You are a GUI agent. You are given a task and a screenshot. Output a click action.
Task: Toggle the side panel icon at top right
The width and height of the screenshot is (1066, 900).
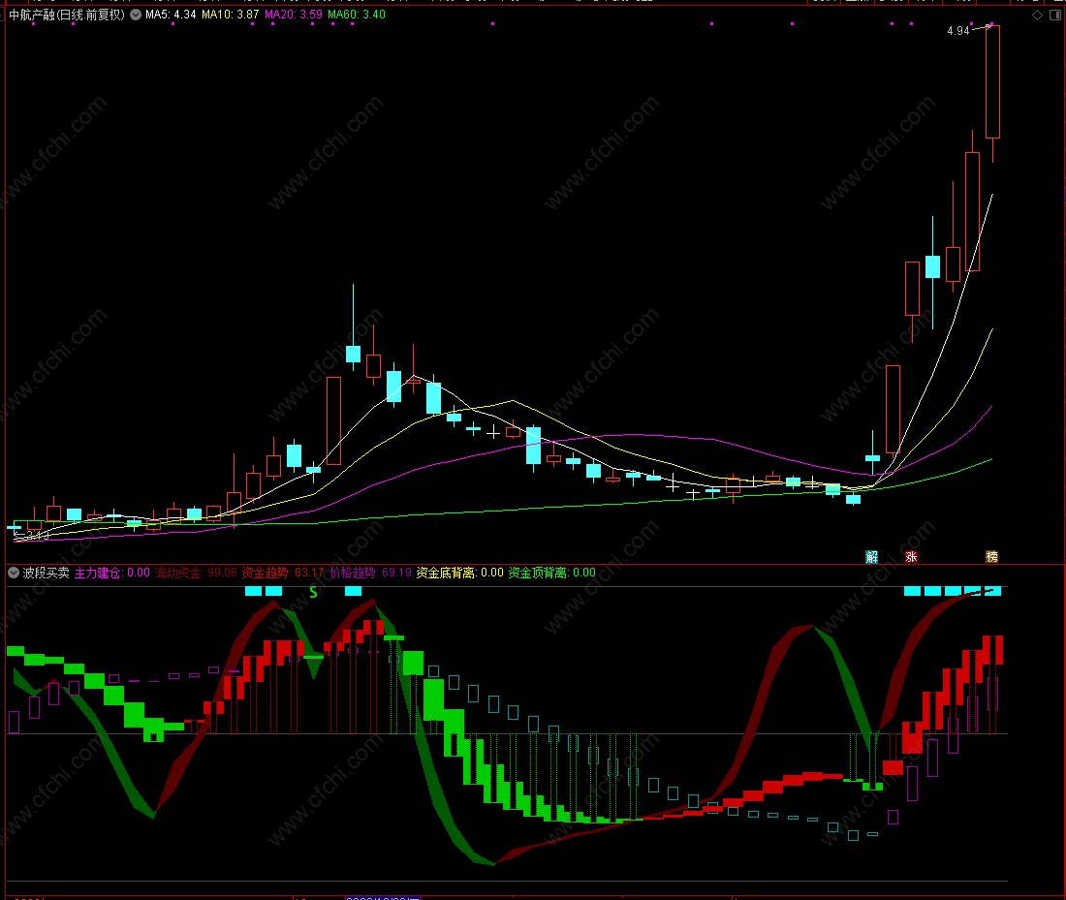[1055, 15]
